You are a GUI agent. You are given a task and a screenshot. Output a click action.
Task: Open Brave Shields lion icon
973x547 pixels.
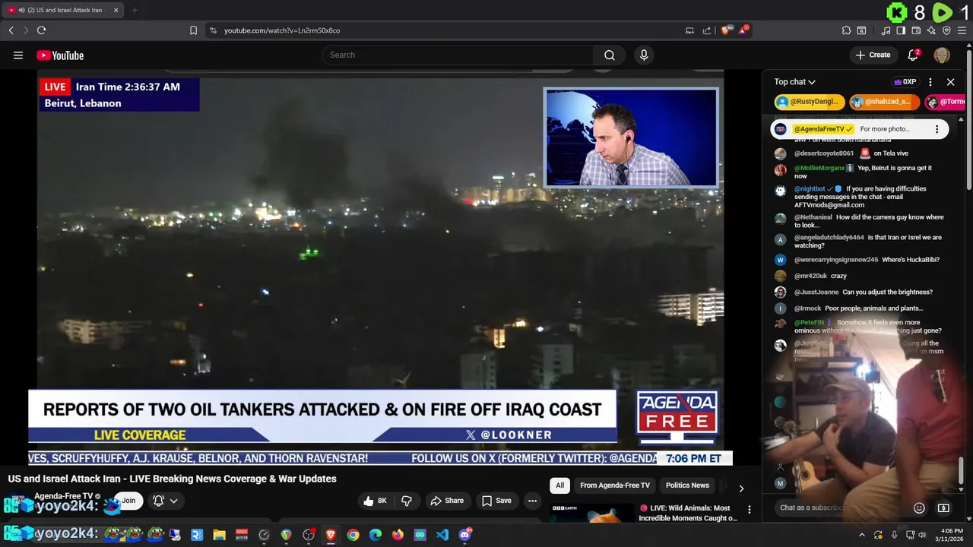[726, 30]
